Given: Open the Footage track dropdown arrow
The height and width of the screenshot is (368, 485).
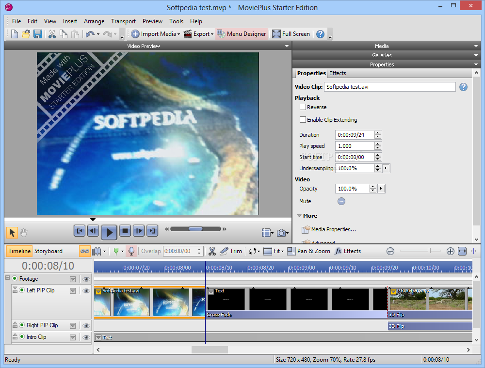Looking at the screenshot, I should (x=73, y=279).
